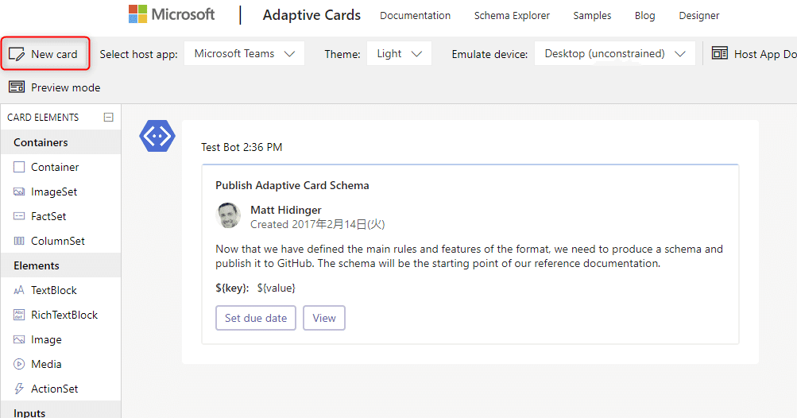The image size is (797, 418).
Task: Open the Schema Explorer nav link
Action: point(512,16)
